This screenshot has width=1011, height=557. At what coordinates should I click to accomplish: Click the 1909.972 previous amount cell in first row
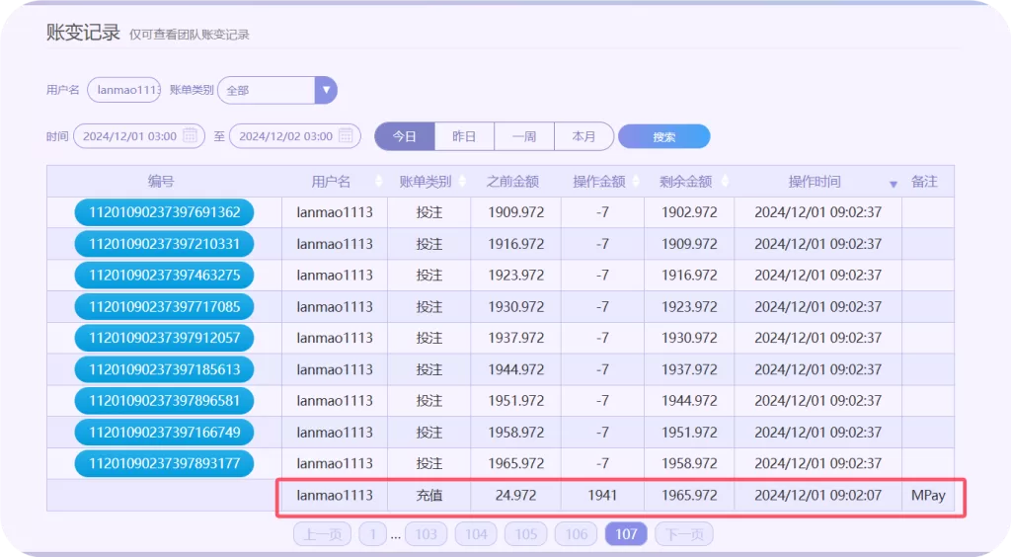[515, 212]
